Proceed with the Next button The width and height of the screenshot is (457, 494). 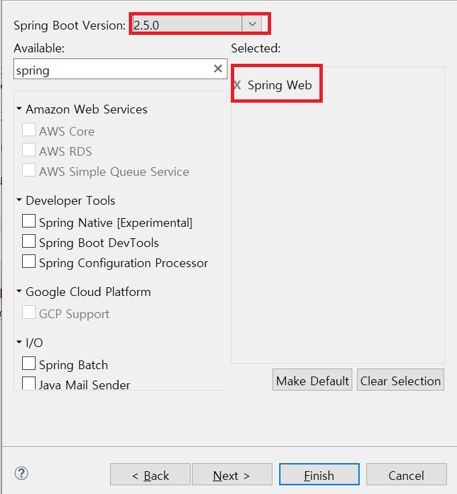pyautogui.click(x=232, y=475)
